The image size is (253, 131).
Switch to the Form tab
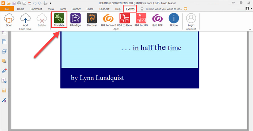click(63, 9)
